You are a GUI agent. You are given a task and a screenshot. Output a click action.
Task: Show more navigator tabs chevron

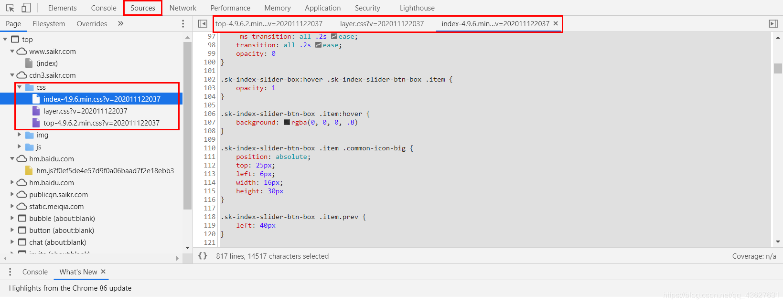point(121,23)
